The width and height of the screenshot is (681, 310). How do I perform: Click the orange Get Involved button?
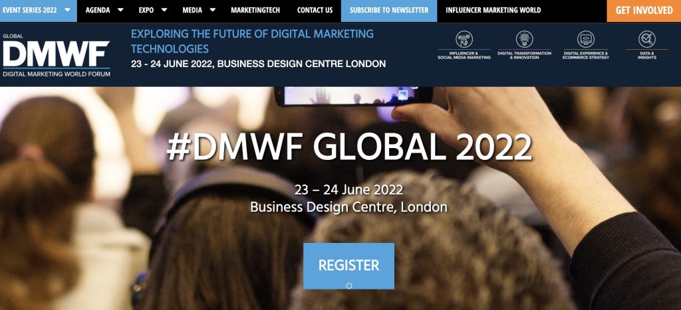coord(644,11)
